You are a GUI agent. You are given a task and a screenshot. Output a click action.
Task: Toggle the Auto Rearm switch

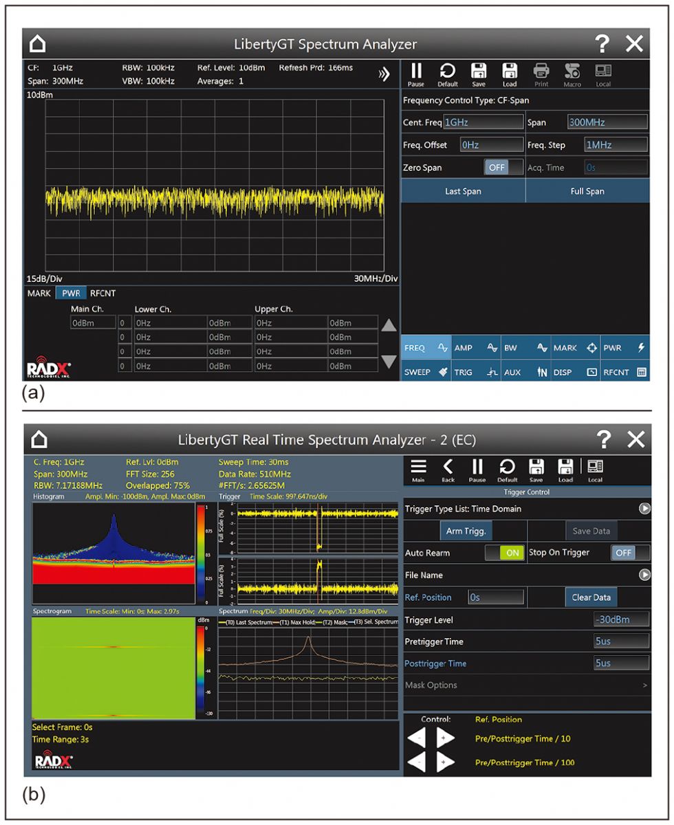point(504,552)
